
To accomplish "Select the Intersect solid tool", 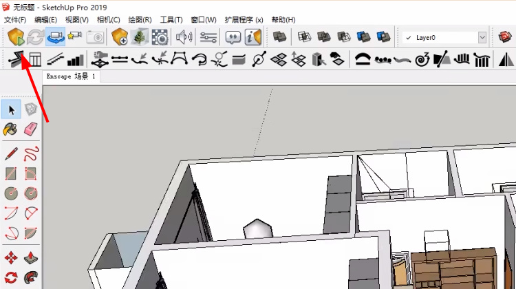I will [x=304, y=37].
